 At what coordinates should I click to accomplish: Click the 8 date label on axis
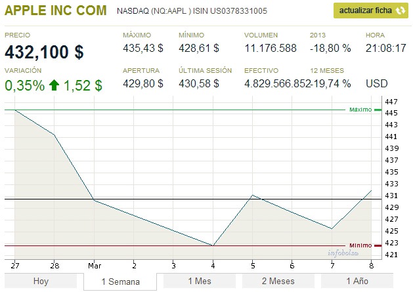coord(372,266)
